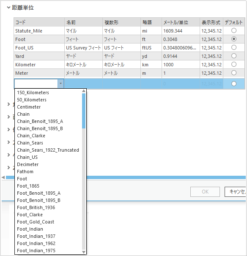Select the Meter code cell
This screenshot has width=247, height=256.
pos(39,73)
